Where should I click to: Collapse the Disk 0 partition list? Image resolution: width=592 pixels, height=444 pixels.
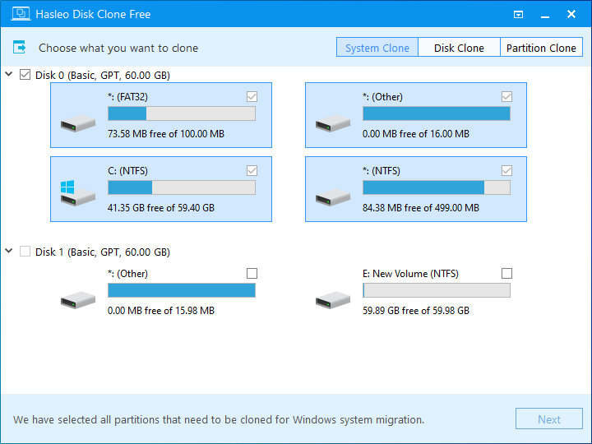[x=9, y=74]
